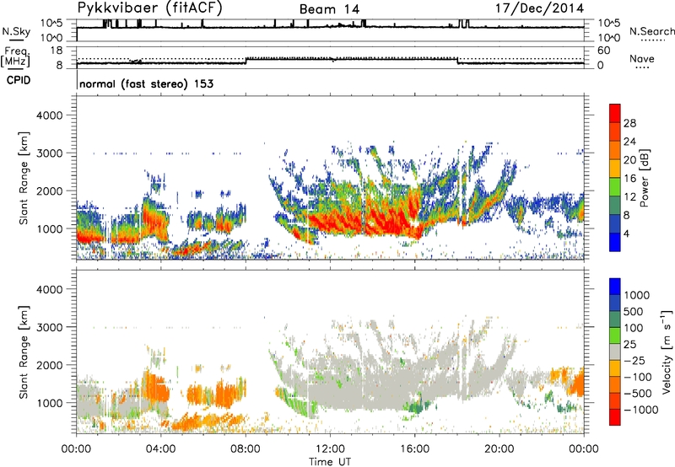The width and height of the screenshot is (675, 467).
Task: Click the "20:00" time axis tick label
Action: click(499, 449)
